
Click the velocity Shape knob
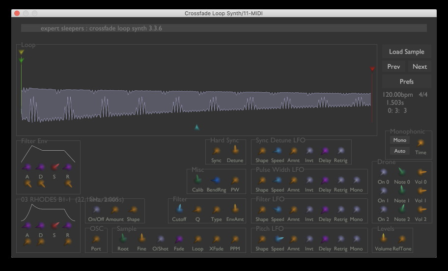(133, 210)
